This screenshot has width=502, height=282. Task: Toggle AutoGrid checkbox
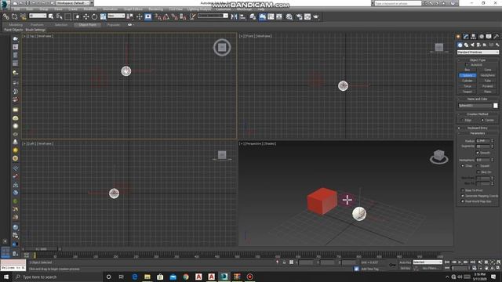(x=467, y=65)
